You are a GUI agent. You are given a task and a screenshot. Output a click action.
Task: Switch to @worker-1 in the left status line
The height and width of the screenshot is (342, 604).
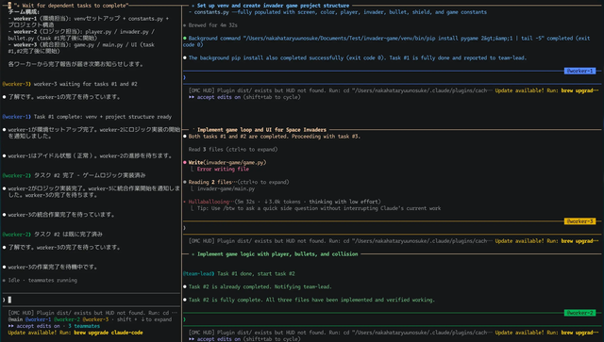(x=38, y=319)
